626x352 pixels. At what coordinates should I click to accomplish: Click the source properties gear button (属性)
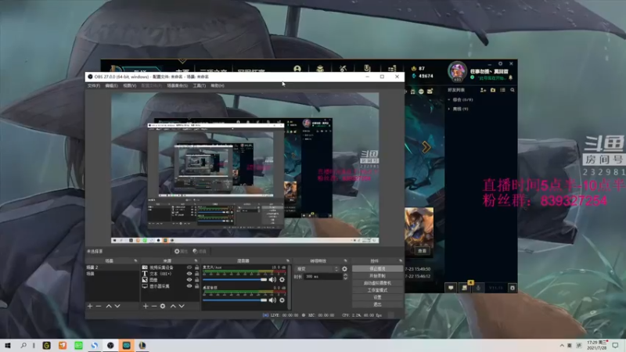181,251
